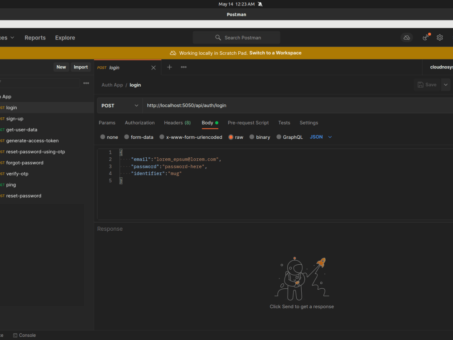Screen dimensions: 453x340
Task: Click the sidebar filter input field
Action: tap(39, 83)
